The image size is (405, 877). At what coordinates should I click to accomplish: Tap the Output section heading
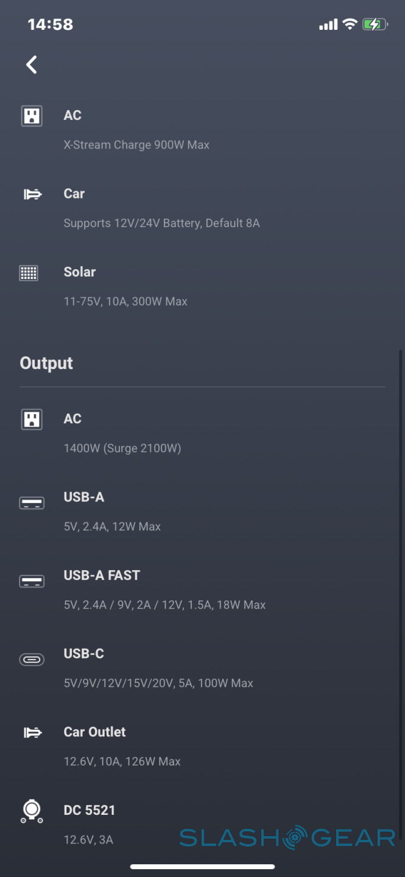point(46,363)
